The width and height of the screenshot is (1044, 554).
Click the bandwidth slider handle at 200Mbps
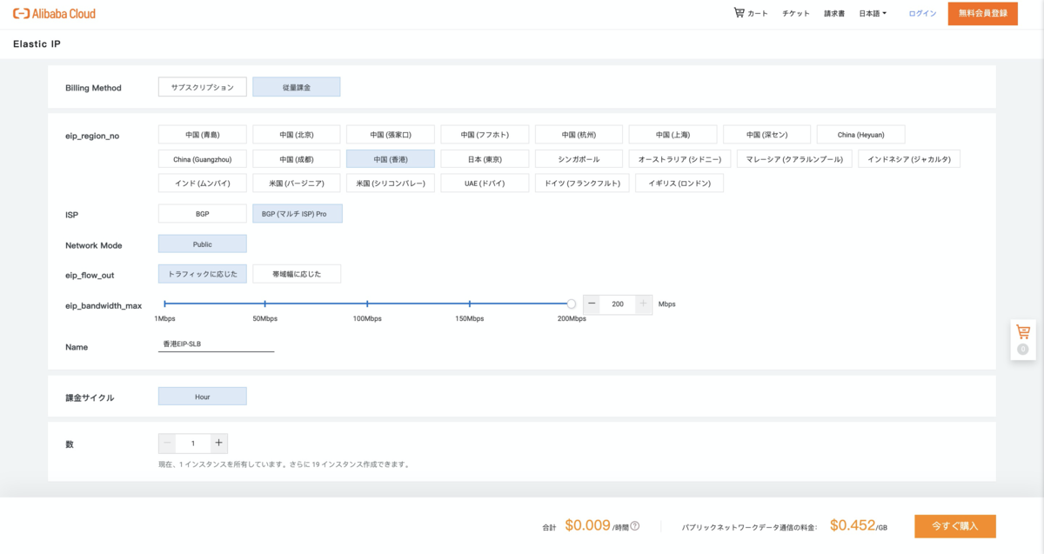pos(571,304)
